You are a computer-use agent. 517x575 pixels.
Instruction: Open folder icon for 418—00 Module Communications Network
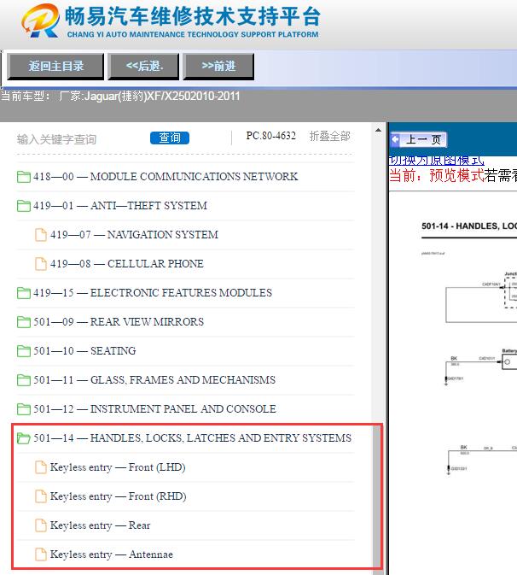click(x=24, y=177)
